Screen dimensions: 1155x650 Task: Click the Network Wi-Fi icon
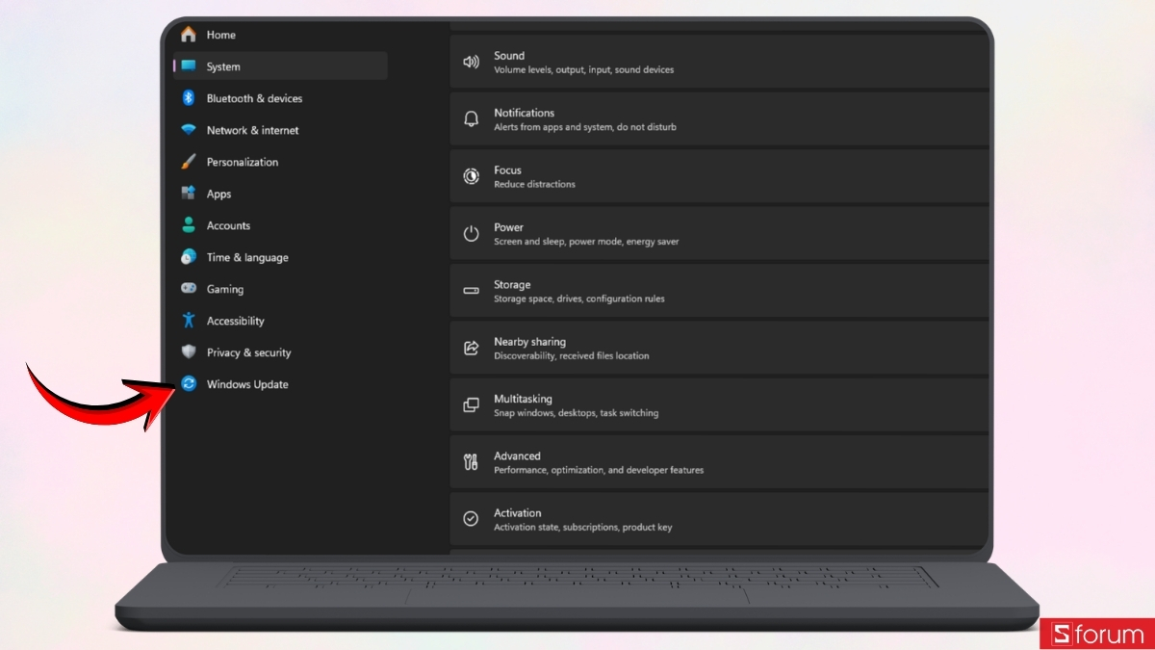coord(189,130)
